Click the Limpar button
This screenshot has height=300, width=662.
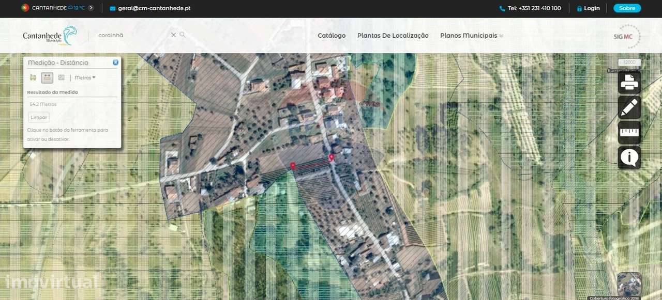pos(39,117)
